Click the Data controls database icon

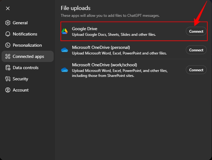[x=8, y=68]
